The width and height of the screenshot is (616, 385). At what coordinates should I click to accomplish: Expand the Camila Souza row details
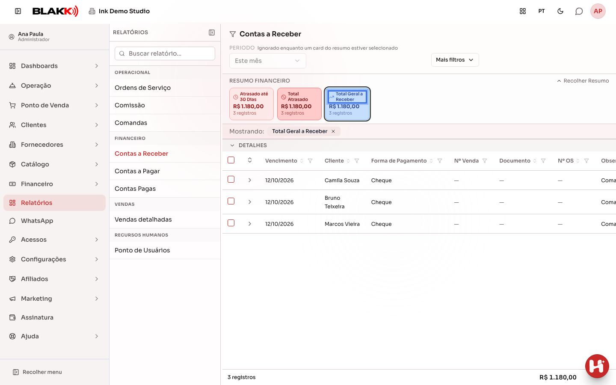click(250, 180)
